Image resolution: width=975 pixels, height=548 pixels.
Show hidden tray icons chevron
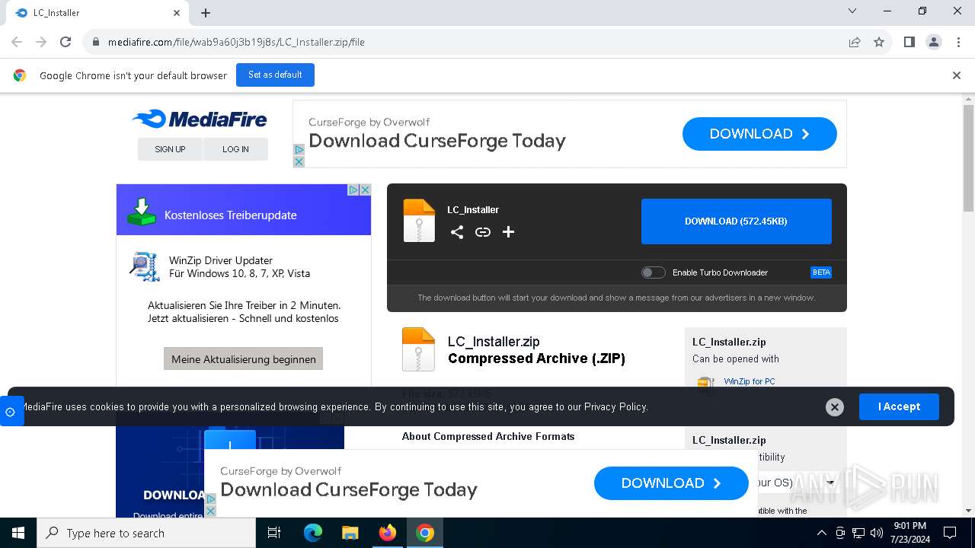click(x=822, y=533)
